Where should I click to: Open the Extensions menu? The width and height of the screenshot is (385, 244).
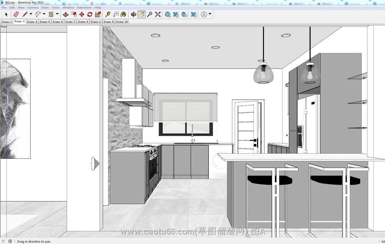(x=84, y=7)
